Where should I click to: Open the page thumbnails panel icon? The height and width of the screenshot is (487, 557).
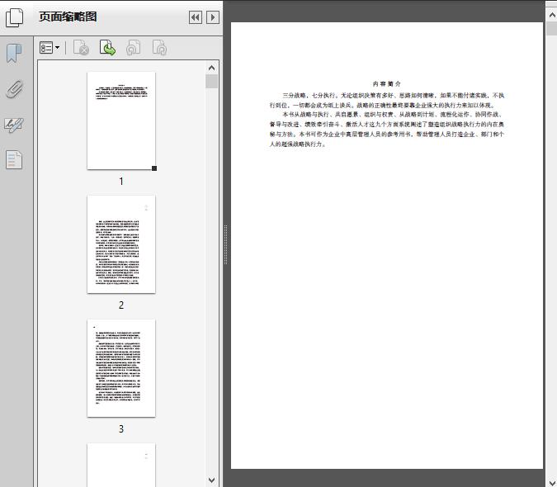pyautogui.click(x=15, y=17)
